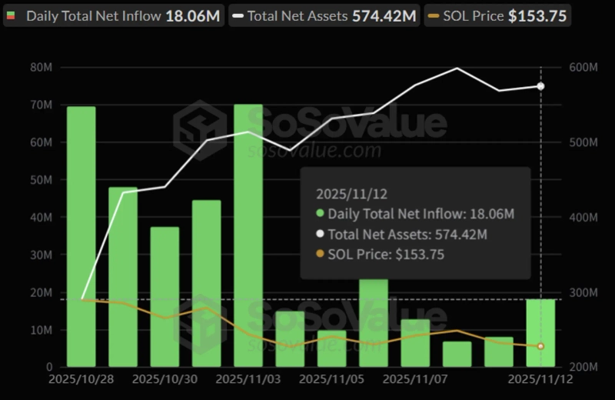
Task: Click the orange SOL Price marker on 2025/11/12
Action: pos(540,346)
